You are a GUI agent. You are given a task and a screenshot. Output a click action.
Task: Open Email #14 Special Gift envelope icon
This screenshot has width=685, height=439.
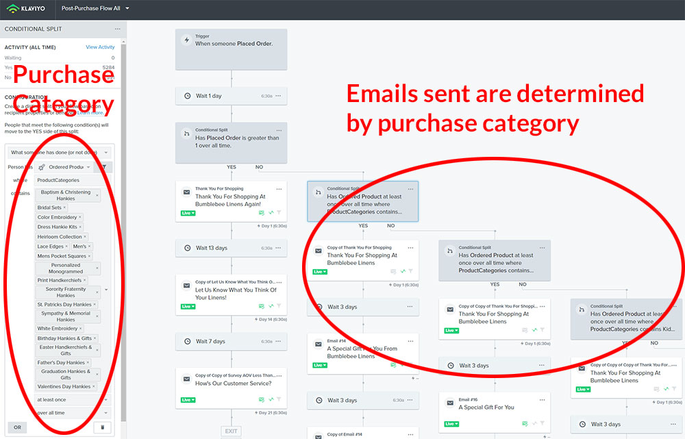point(319,344)
